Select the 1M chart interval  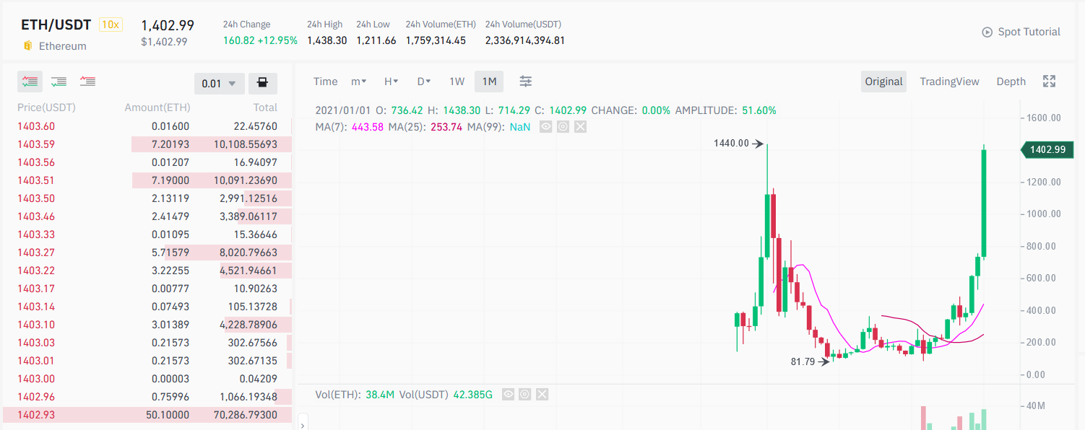[489, 82]
